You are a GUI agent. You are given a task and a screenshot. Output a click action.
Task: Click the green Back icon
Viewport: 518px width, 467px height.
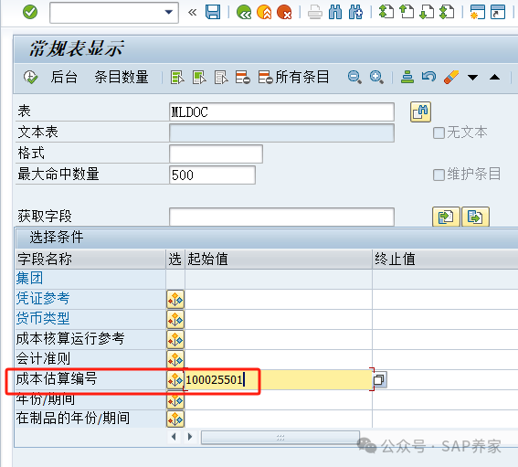pos(244,12)
